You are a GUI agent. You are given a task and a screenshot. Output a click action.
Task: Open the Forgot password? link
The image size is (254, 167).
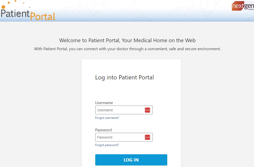tap(107, 145)
